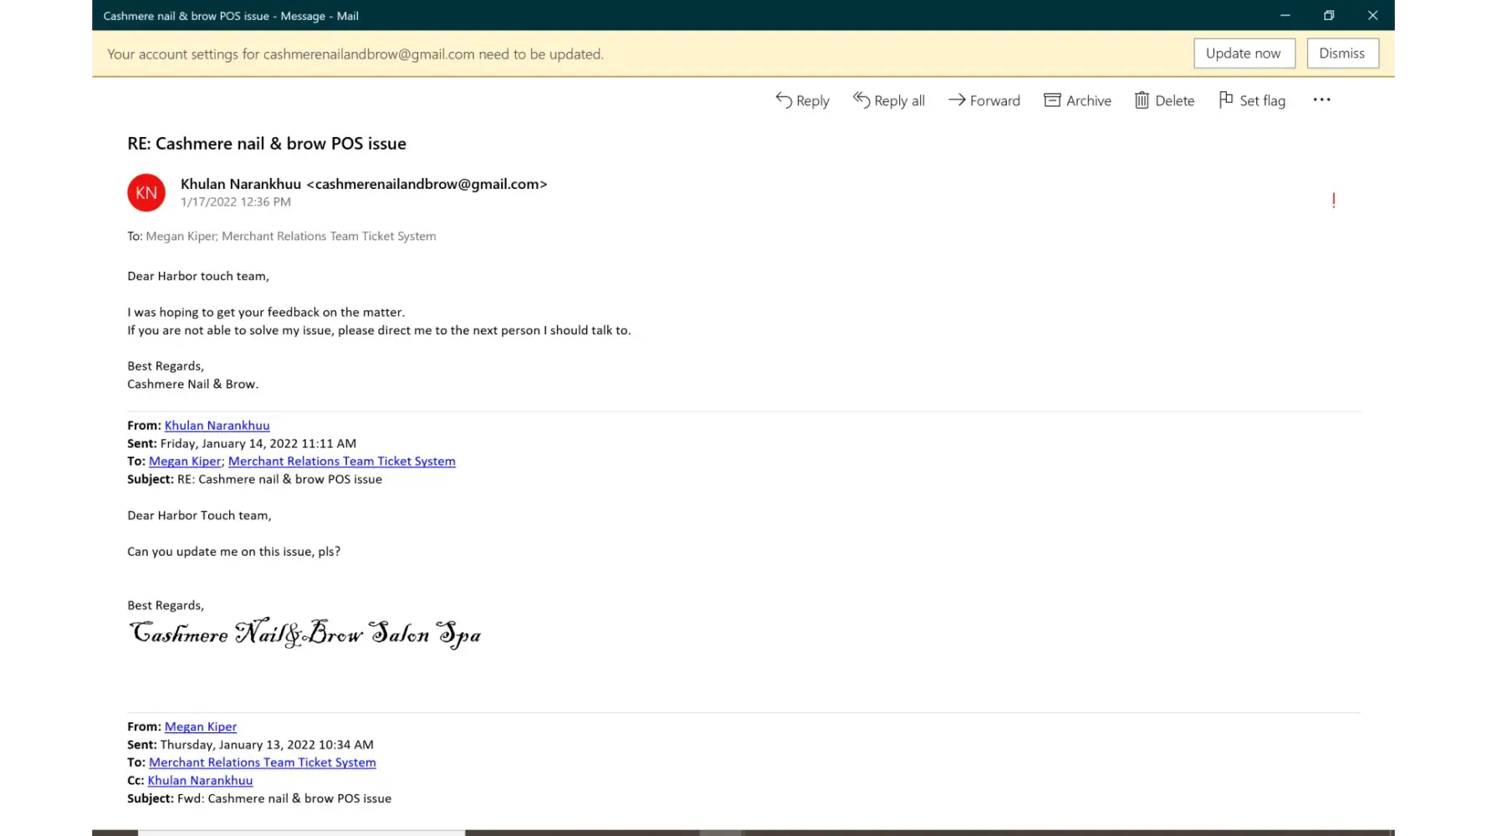Screen dimensions: 1487x836
Task: Click the KN sender avatar
Action: pyautogui.click(x=146, y=192)
